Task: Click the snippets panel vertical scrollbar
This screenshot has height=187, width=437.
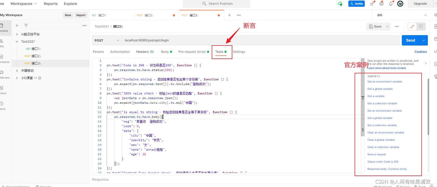Action: (x=428, y=107)
